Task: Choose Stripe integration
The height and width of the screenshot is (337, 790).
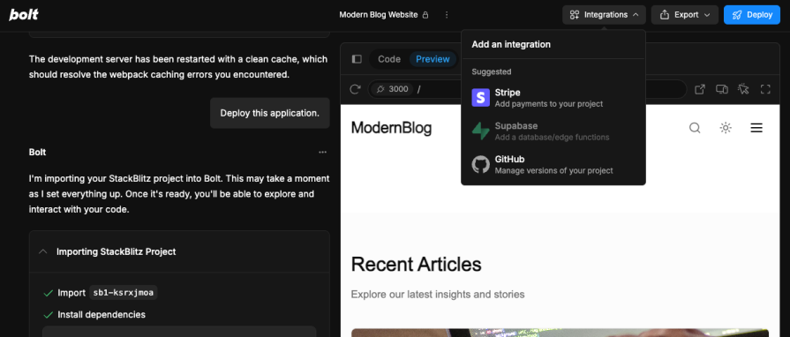Action: 553,98
